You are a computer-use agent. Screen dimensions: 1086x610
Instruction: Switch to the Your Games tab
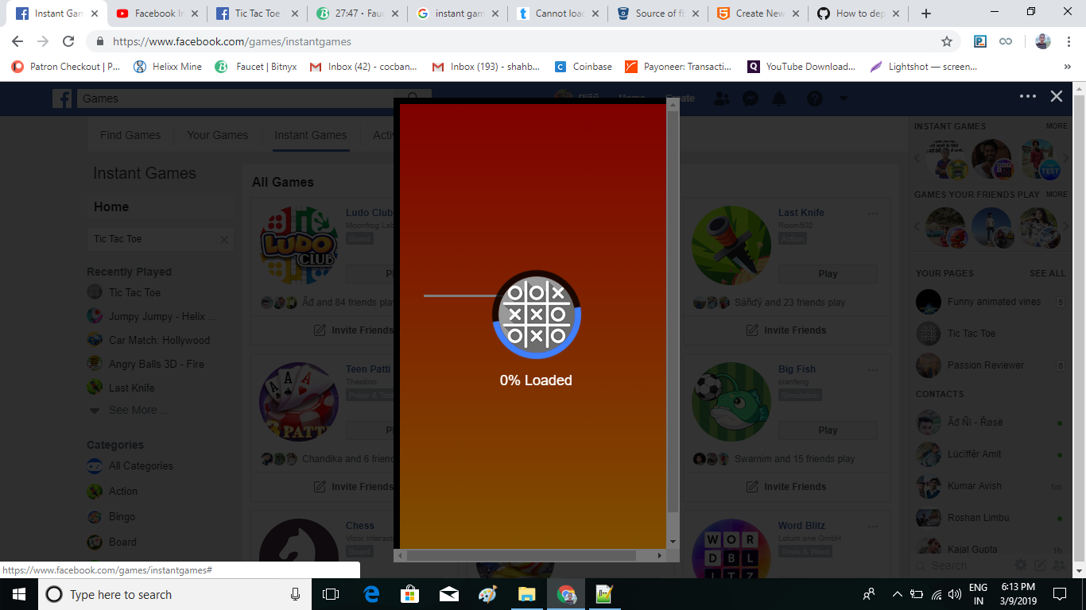[217, 135]
